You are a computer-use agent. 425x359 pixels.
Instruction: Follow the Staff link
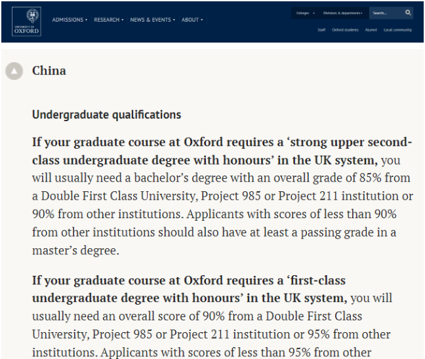[321, 29]
